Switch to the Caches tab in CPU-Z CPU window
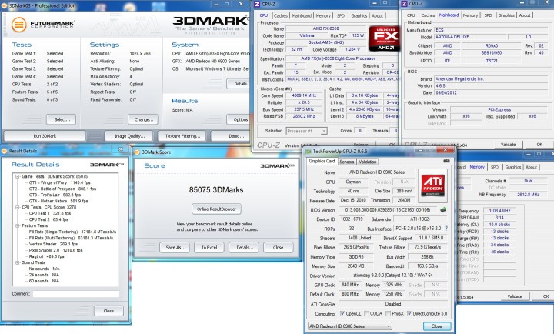This screenshot has height=334, width=554. tap(281, 15)
